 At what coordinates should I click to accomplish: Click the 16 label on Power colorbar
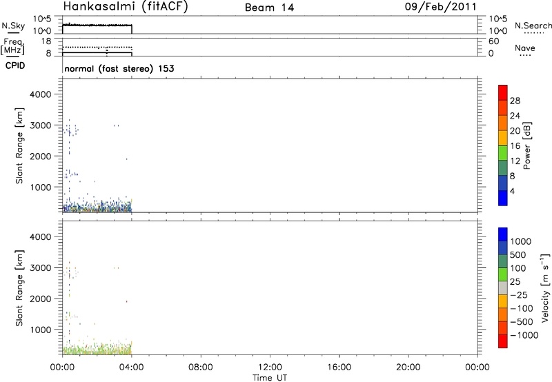coord(515,146)
